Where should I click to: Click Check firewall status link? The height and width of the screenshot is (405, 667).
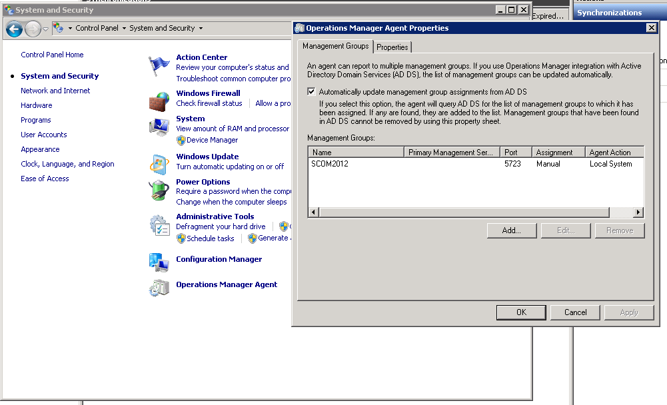(209, 103)
